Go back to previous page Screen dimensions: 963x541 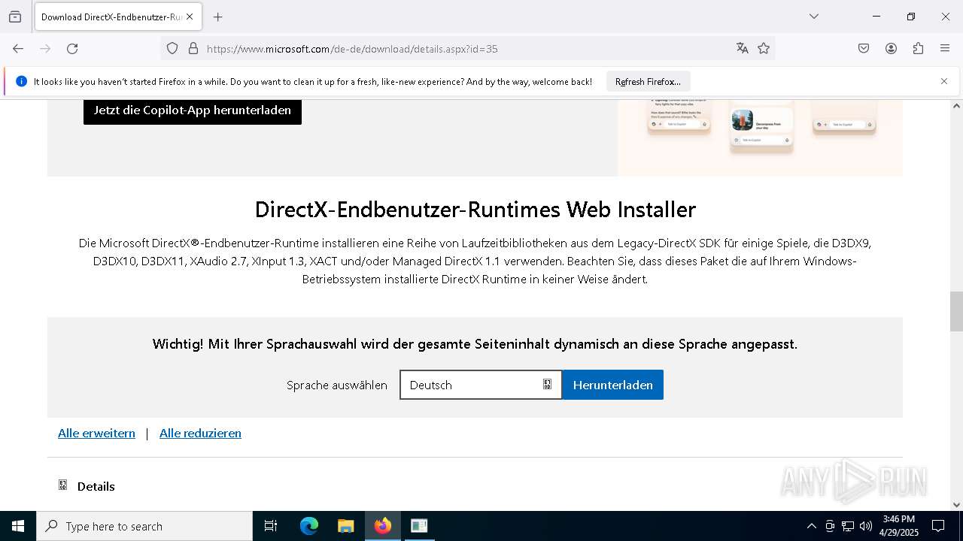pyautogui.click(x=18, y=49)
